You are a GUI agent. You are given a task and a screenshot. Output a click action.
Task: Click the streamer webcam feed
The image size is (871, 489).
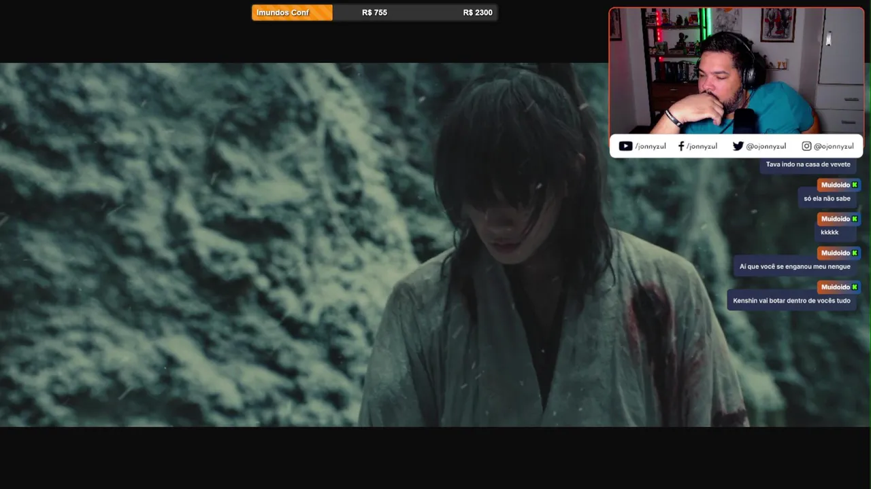click(736, 71)
